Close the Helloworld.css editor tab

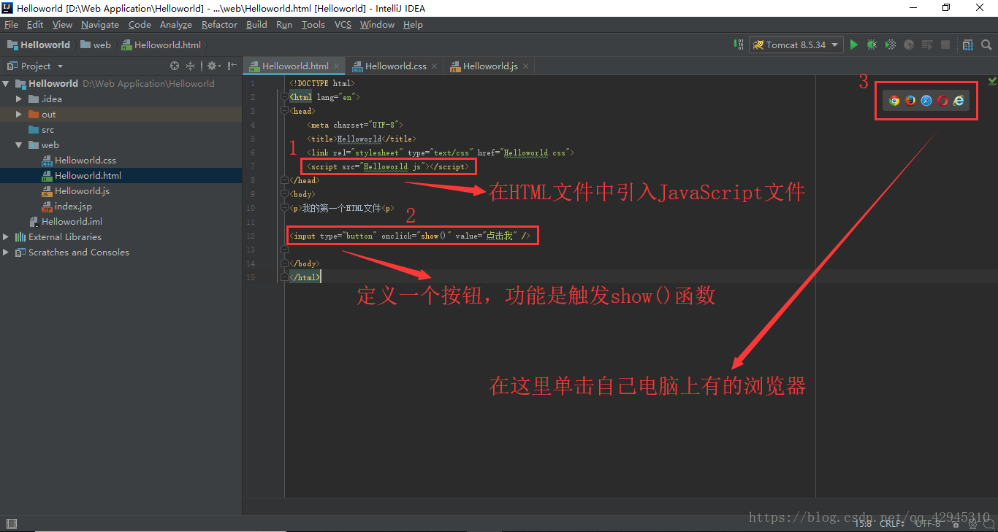tap(434, 66)
